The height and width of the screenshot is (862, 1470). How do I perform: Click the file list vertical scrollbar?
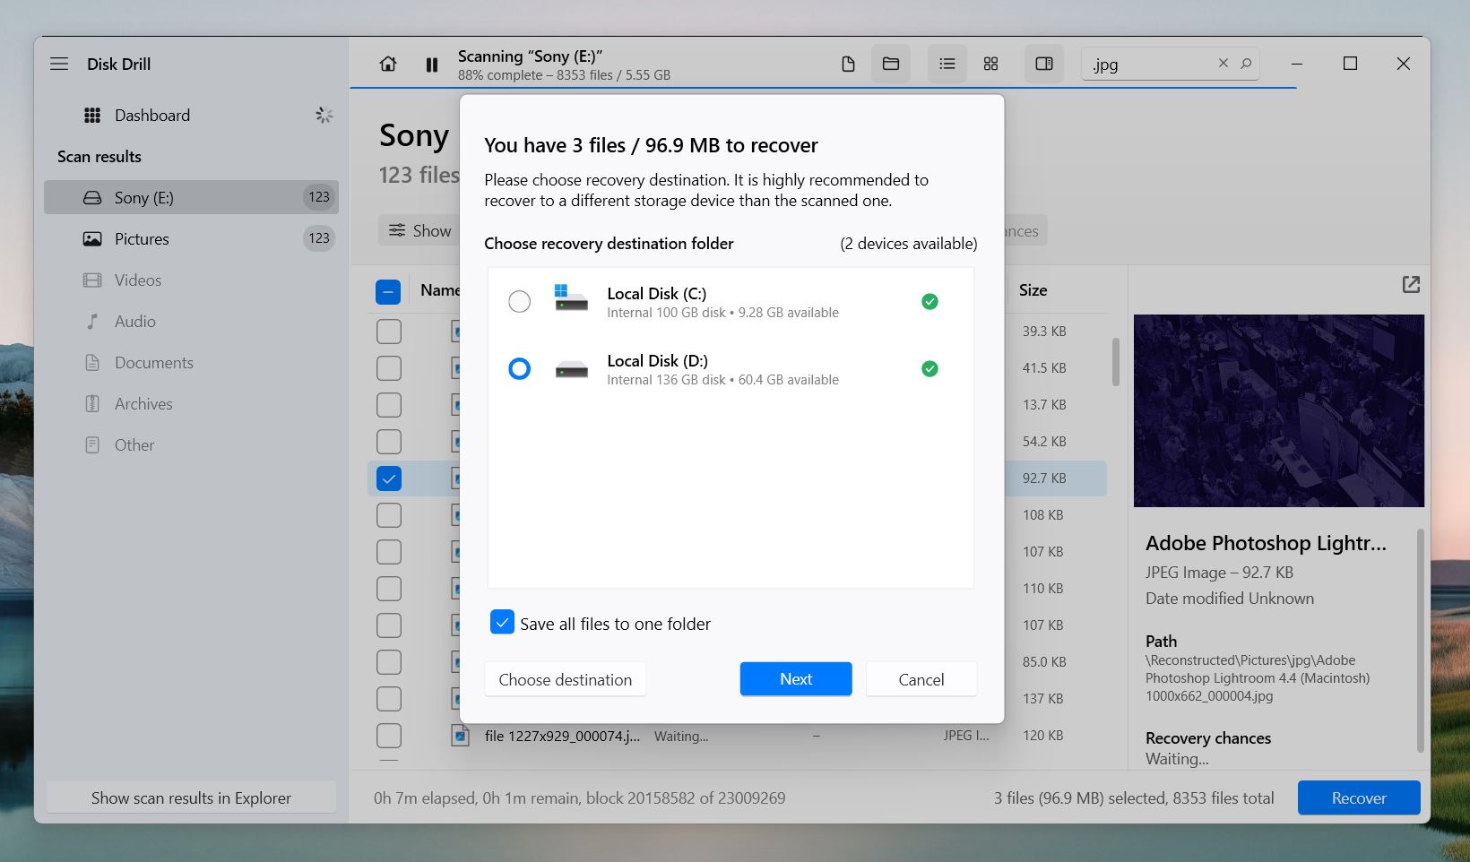click(x=1116, y=361)
